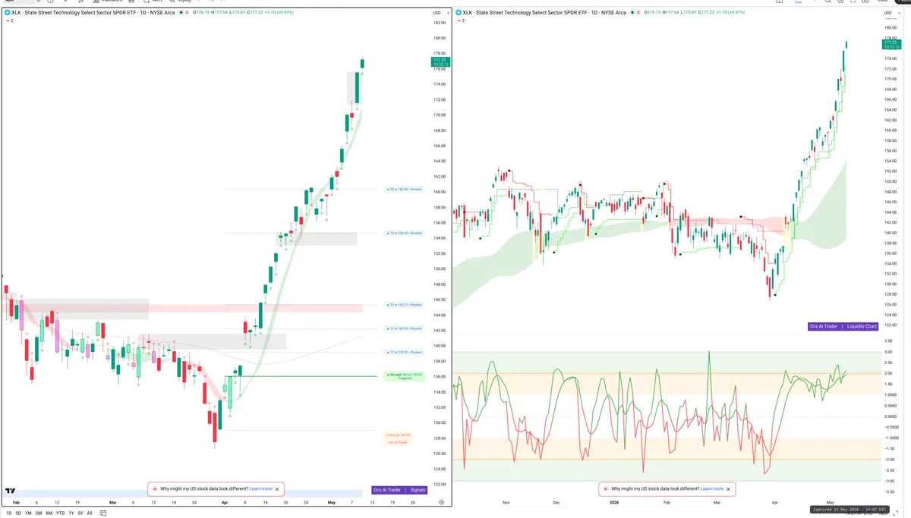Click the 3.00 level on oscillator scale
The width and height of the screenshot is (911, 518).
coord(887,352)
